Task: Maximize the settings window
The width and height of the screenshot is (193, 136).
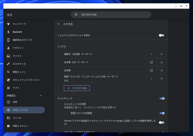Action: 181,6
